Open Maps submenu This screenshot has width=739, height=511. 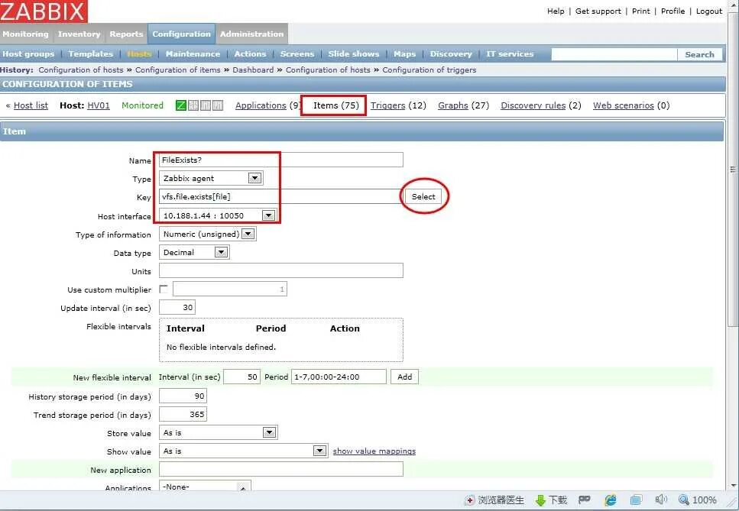(405, 53)
